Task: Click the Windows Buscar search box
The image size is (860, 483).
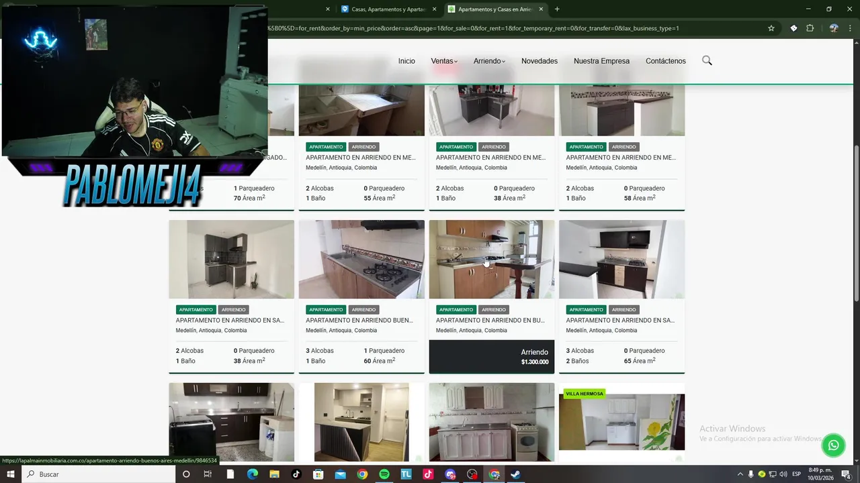Action: coord(97,474)
